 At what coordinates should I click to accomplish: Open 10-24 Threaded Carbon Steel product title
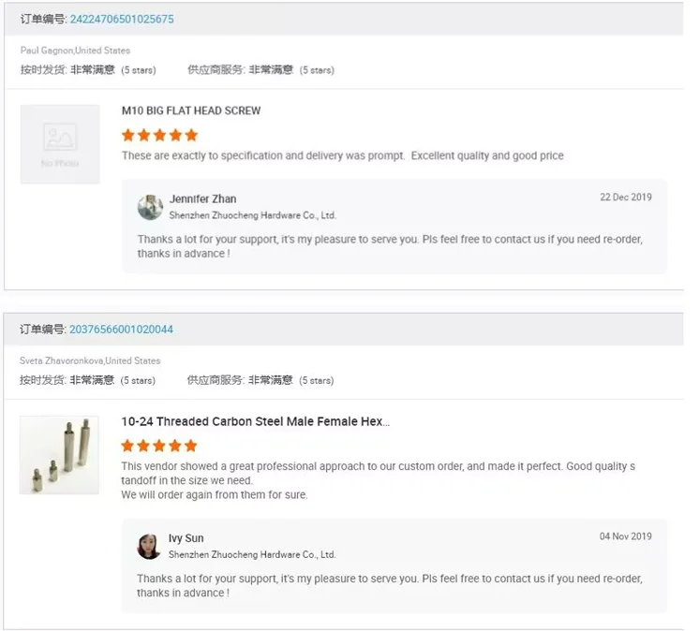[x=255, y=422]
